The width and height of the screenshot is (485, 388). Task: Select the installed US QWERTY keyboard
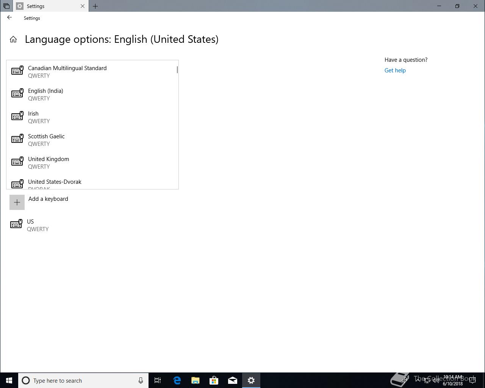92,225
